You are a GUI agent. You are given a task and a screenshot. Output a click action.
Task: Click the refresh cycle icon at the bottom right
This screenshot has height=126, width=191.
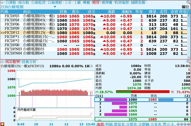point(189,124)
